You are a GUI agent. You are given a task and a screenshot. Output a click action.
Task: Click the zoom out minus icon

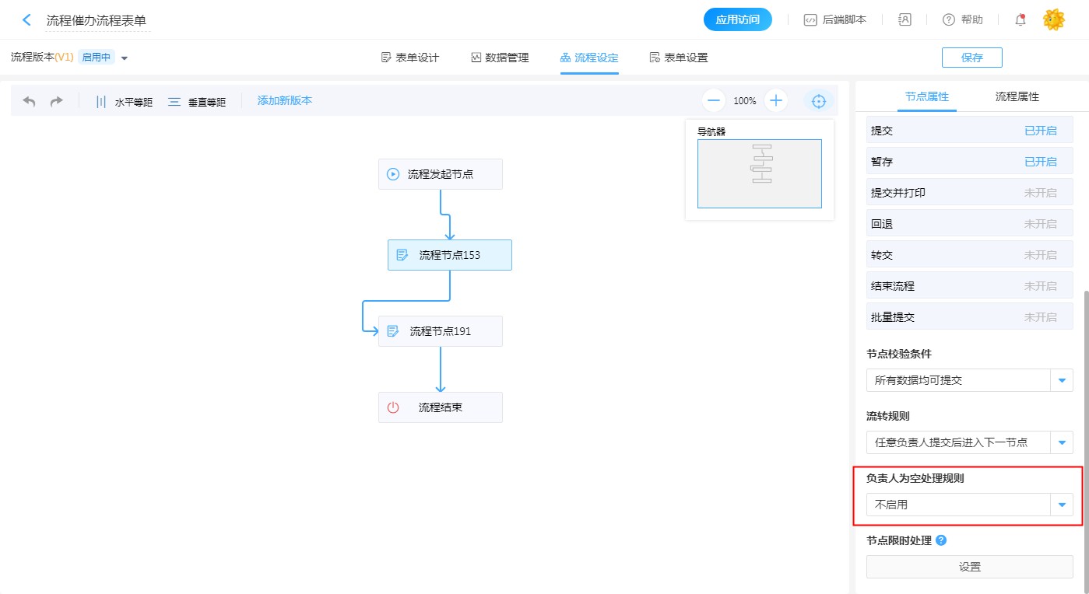[714, 100]
